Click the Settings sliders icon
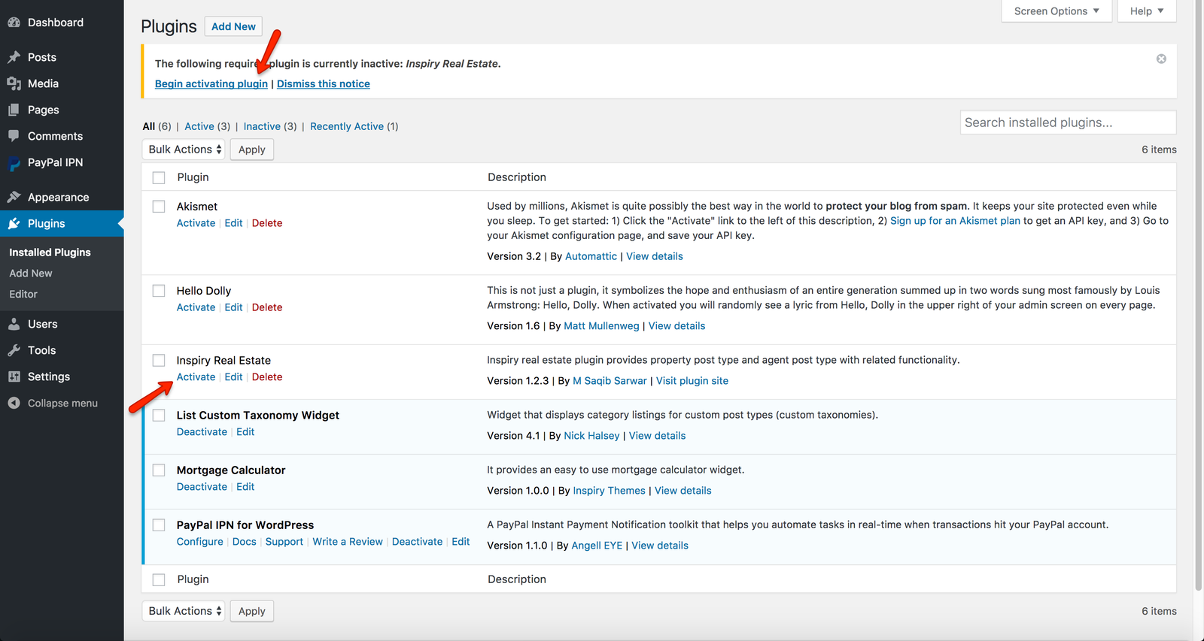Image resolution: width=1204 pixels, height=641 pixels. [14, 376]
